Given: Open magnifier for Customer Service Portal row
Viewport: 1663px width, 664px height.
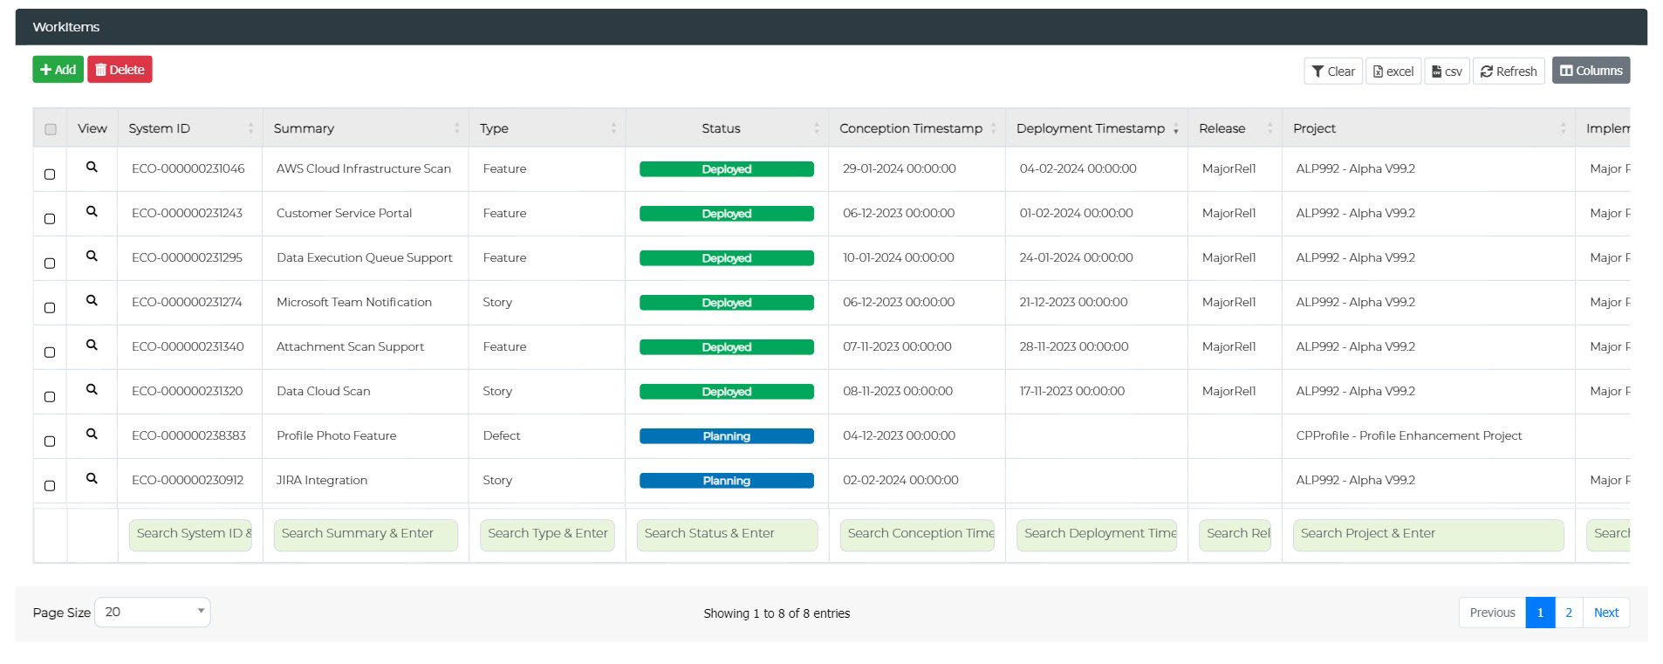Looking at the screenshot, I should [92, 211].
